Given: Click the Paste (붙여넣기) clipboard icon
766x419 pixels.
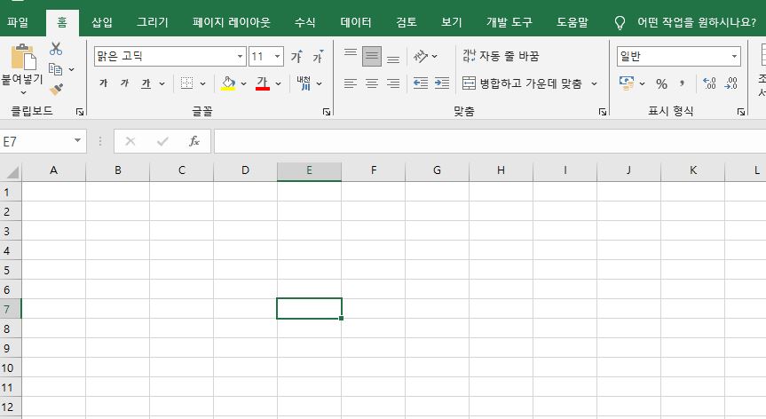Looking at the screenshot, I should pyautogui.click(x=23, y=57).
